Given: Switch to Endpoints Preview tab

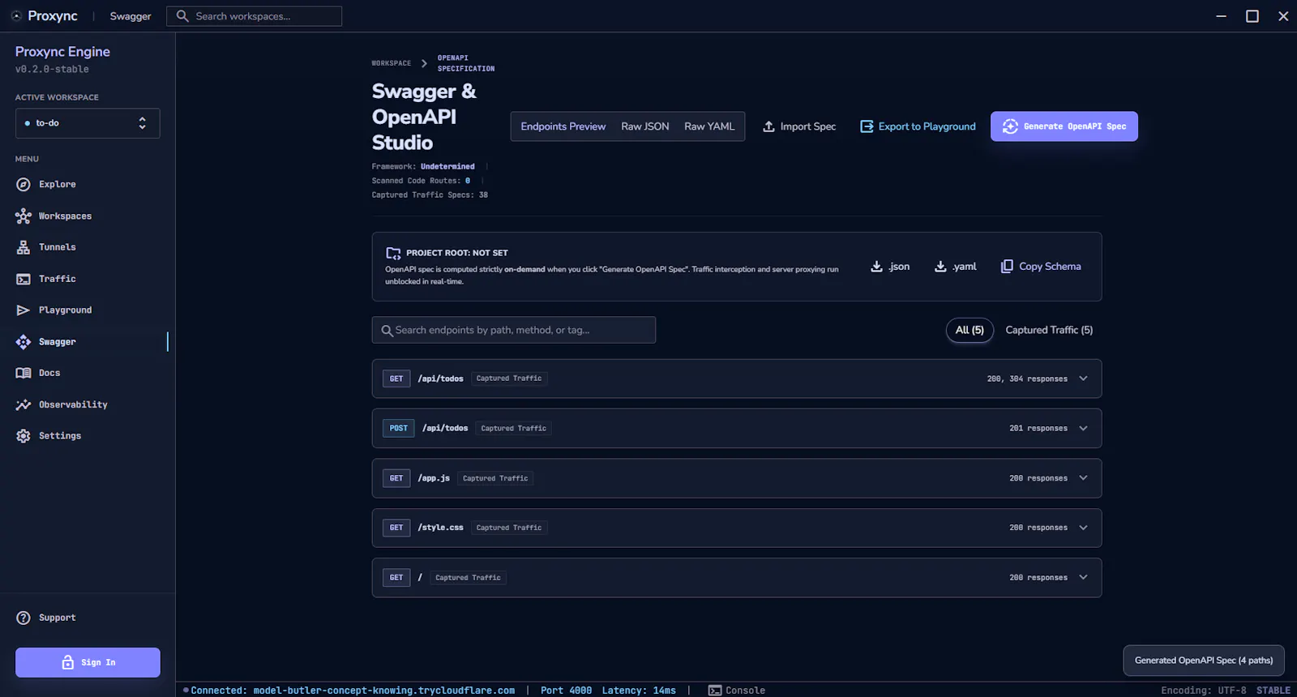Looking at the screenshot, I should tap(563, 126).
